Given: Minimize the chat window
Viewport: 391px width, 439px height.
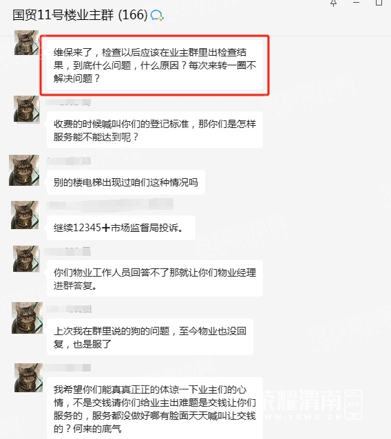Looking at the screenshot, I should [x=356, y=2].
